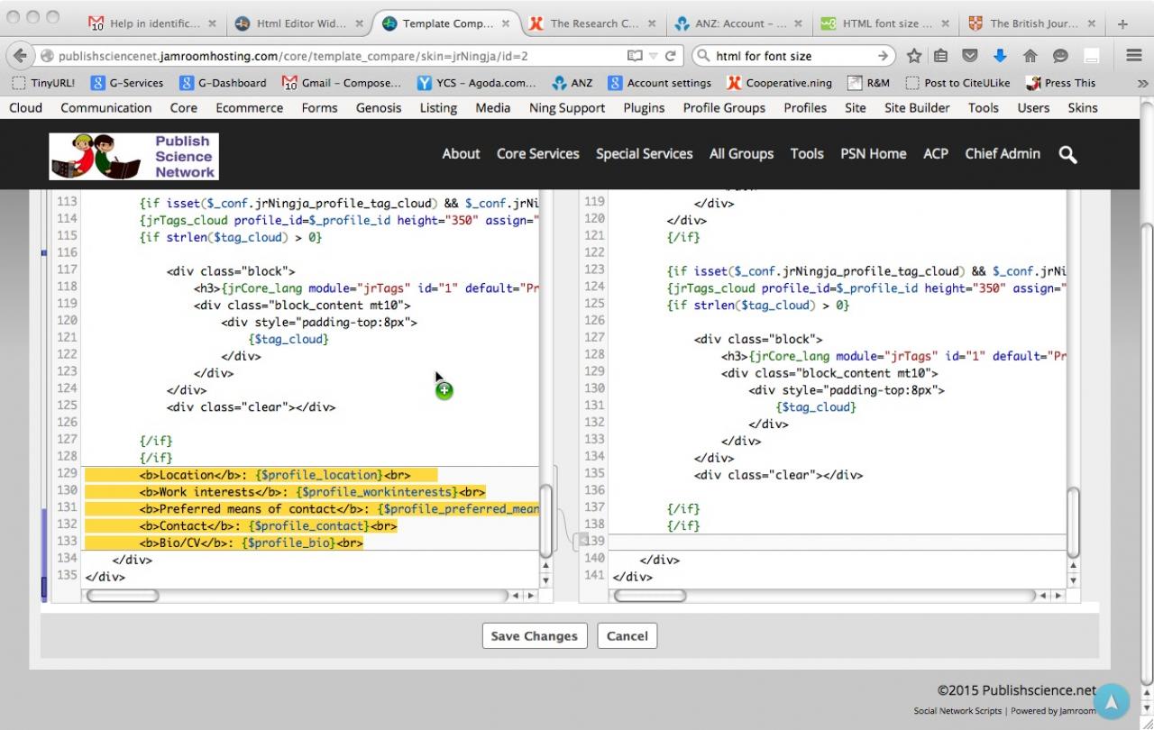Click the Save Changes button
The height and width of the screenshot is (730, 1154).
tap(535, 636)
